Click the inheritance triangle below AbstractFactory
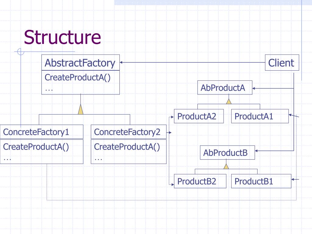This screenshot has width=312, height=234. [80, 109]
